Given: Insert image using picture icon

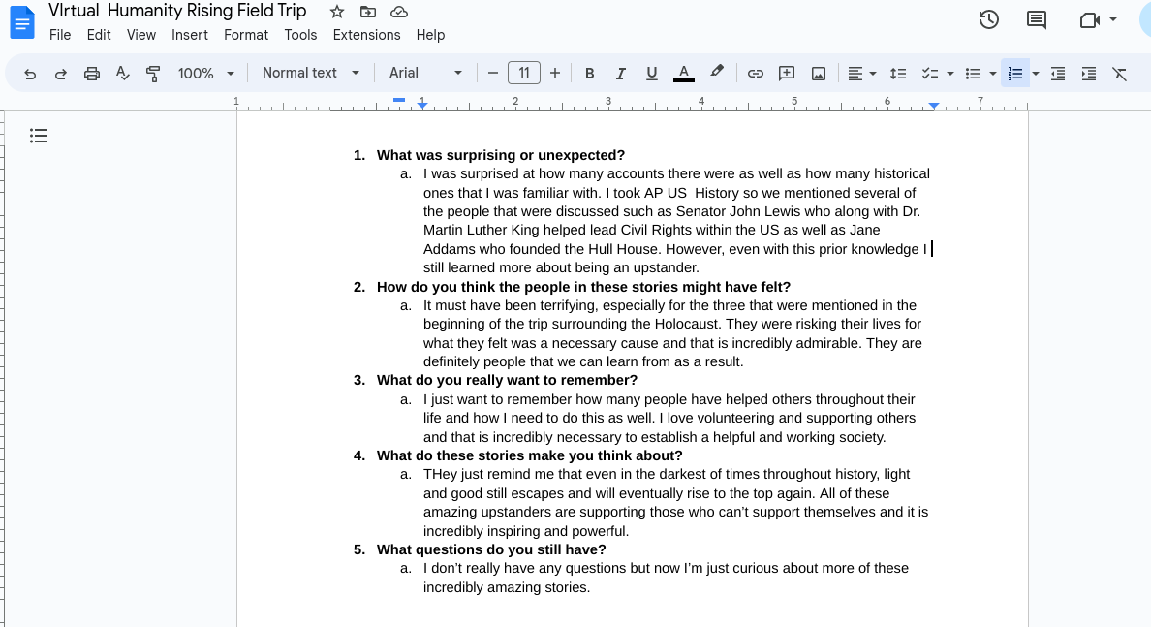Looking at the screenshot, I should (x=819, y=74).
